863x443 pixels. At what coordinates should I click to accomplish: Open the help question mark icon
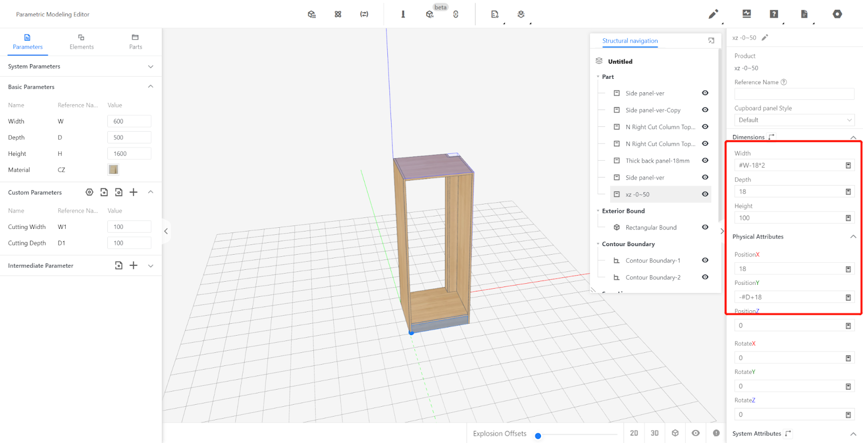(x=773, y=14)
